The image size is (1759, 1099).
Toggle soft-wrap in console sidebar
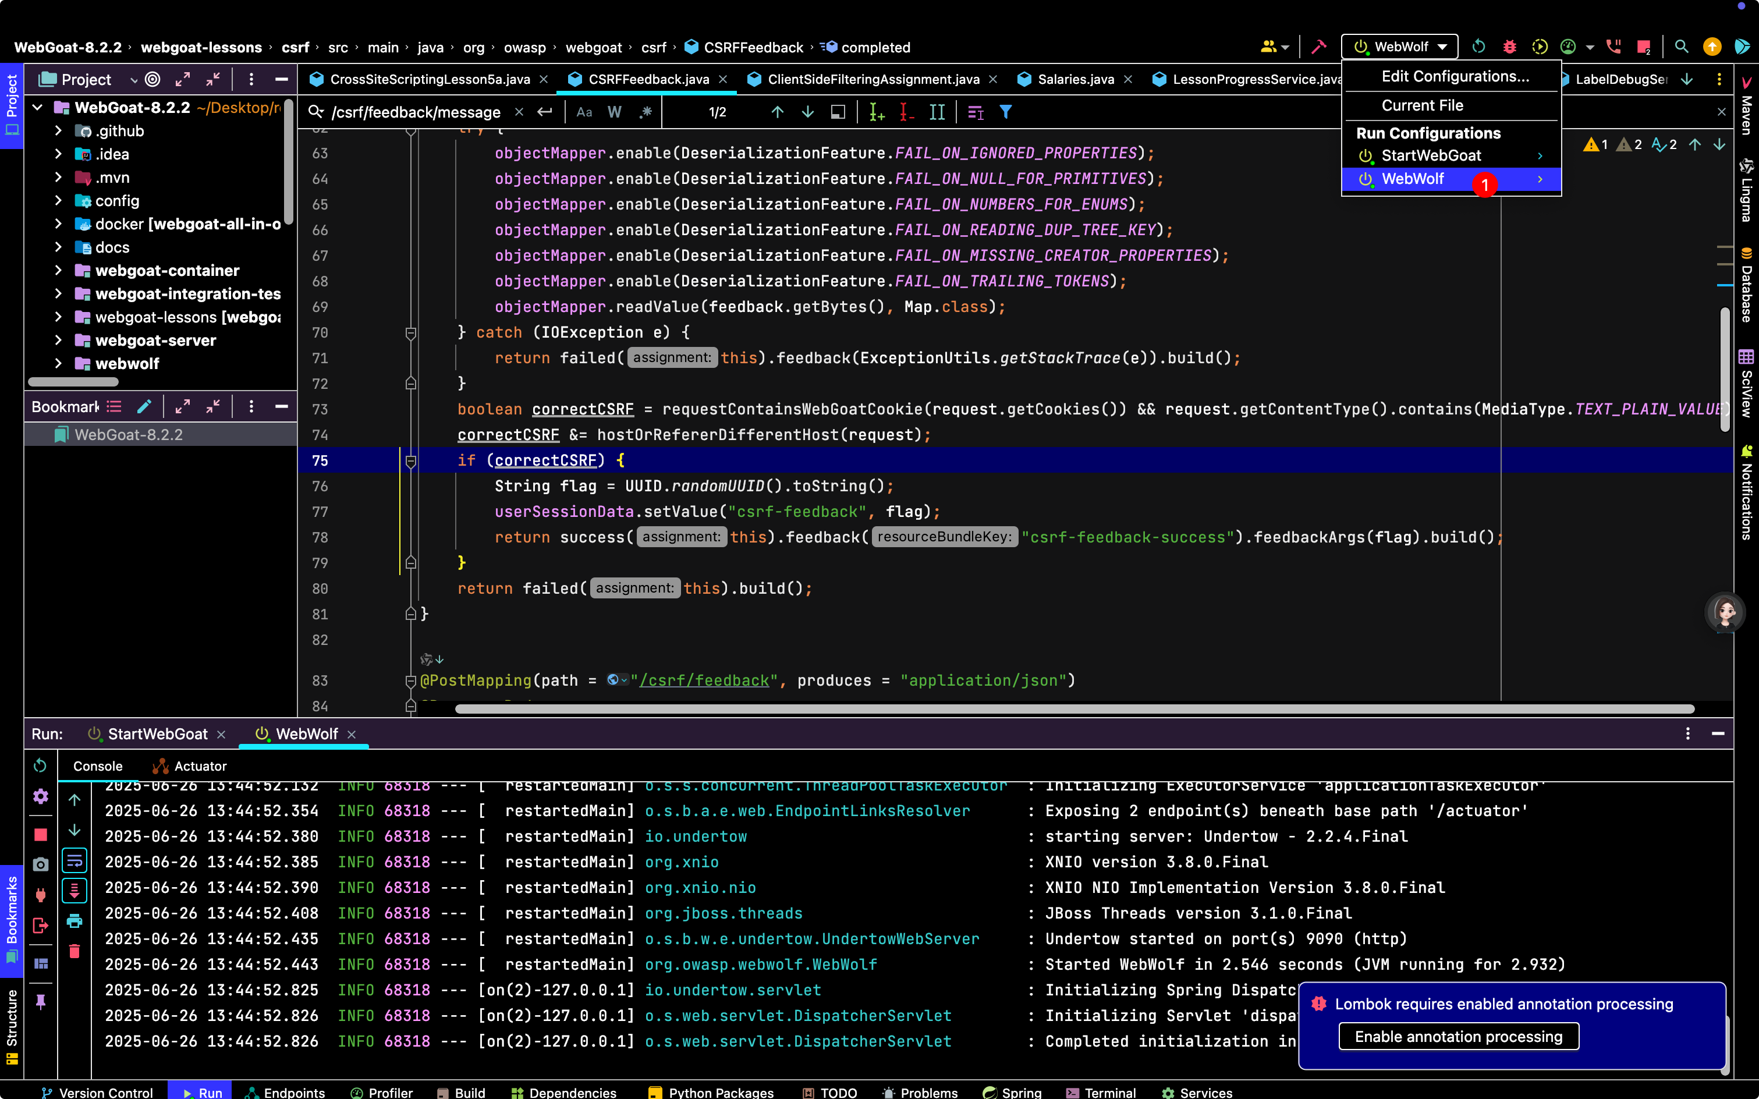coord(74,862)
